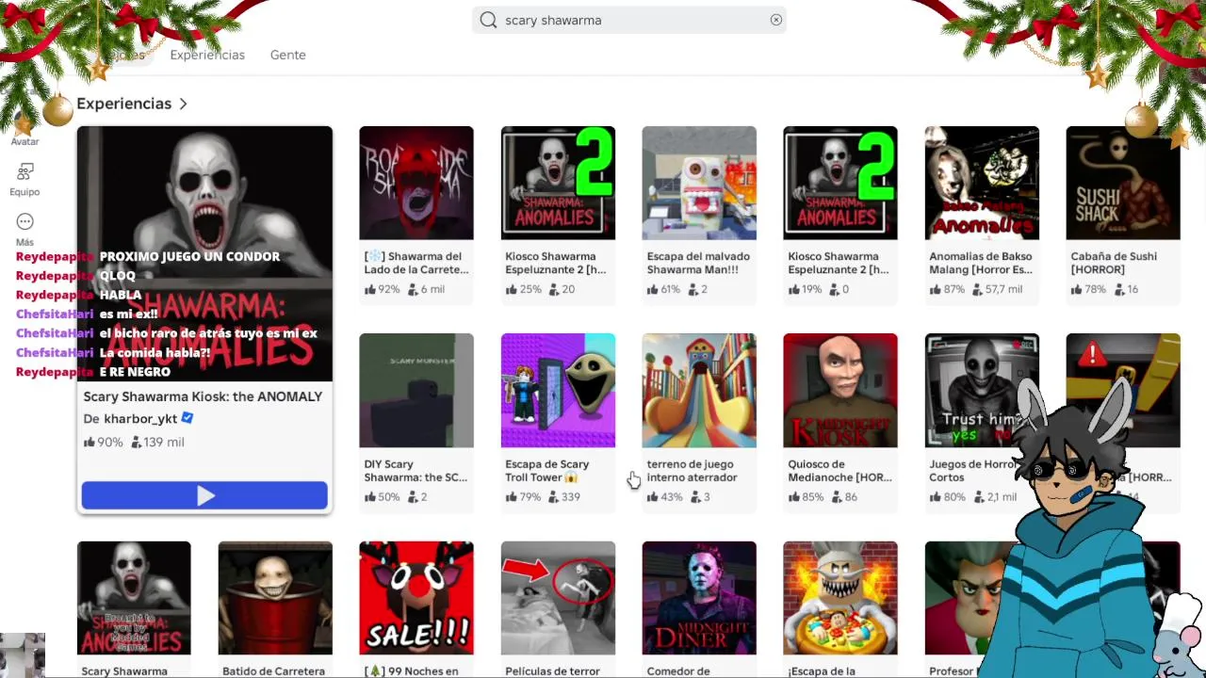This screenshot has height=678, width=1206.
Task: Click the verified badge next to kharbor_ykt
Action: pos(187,418)
